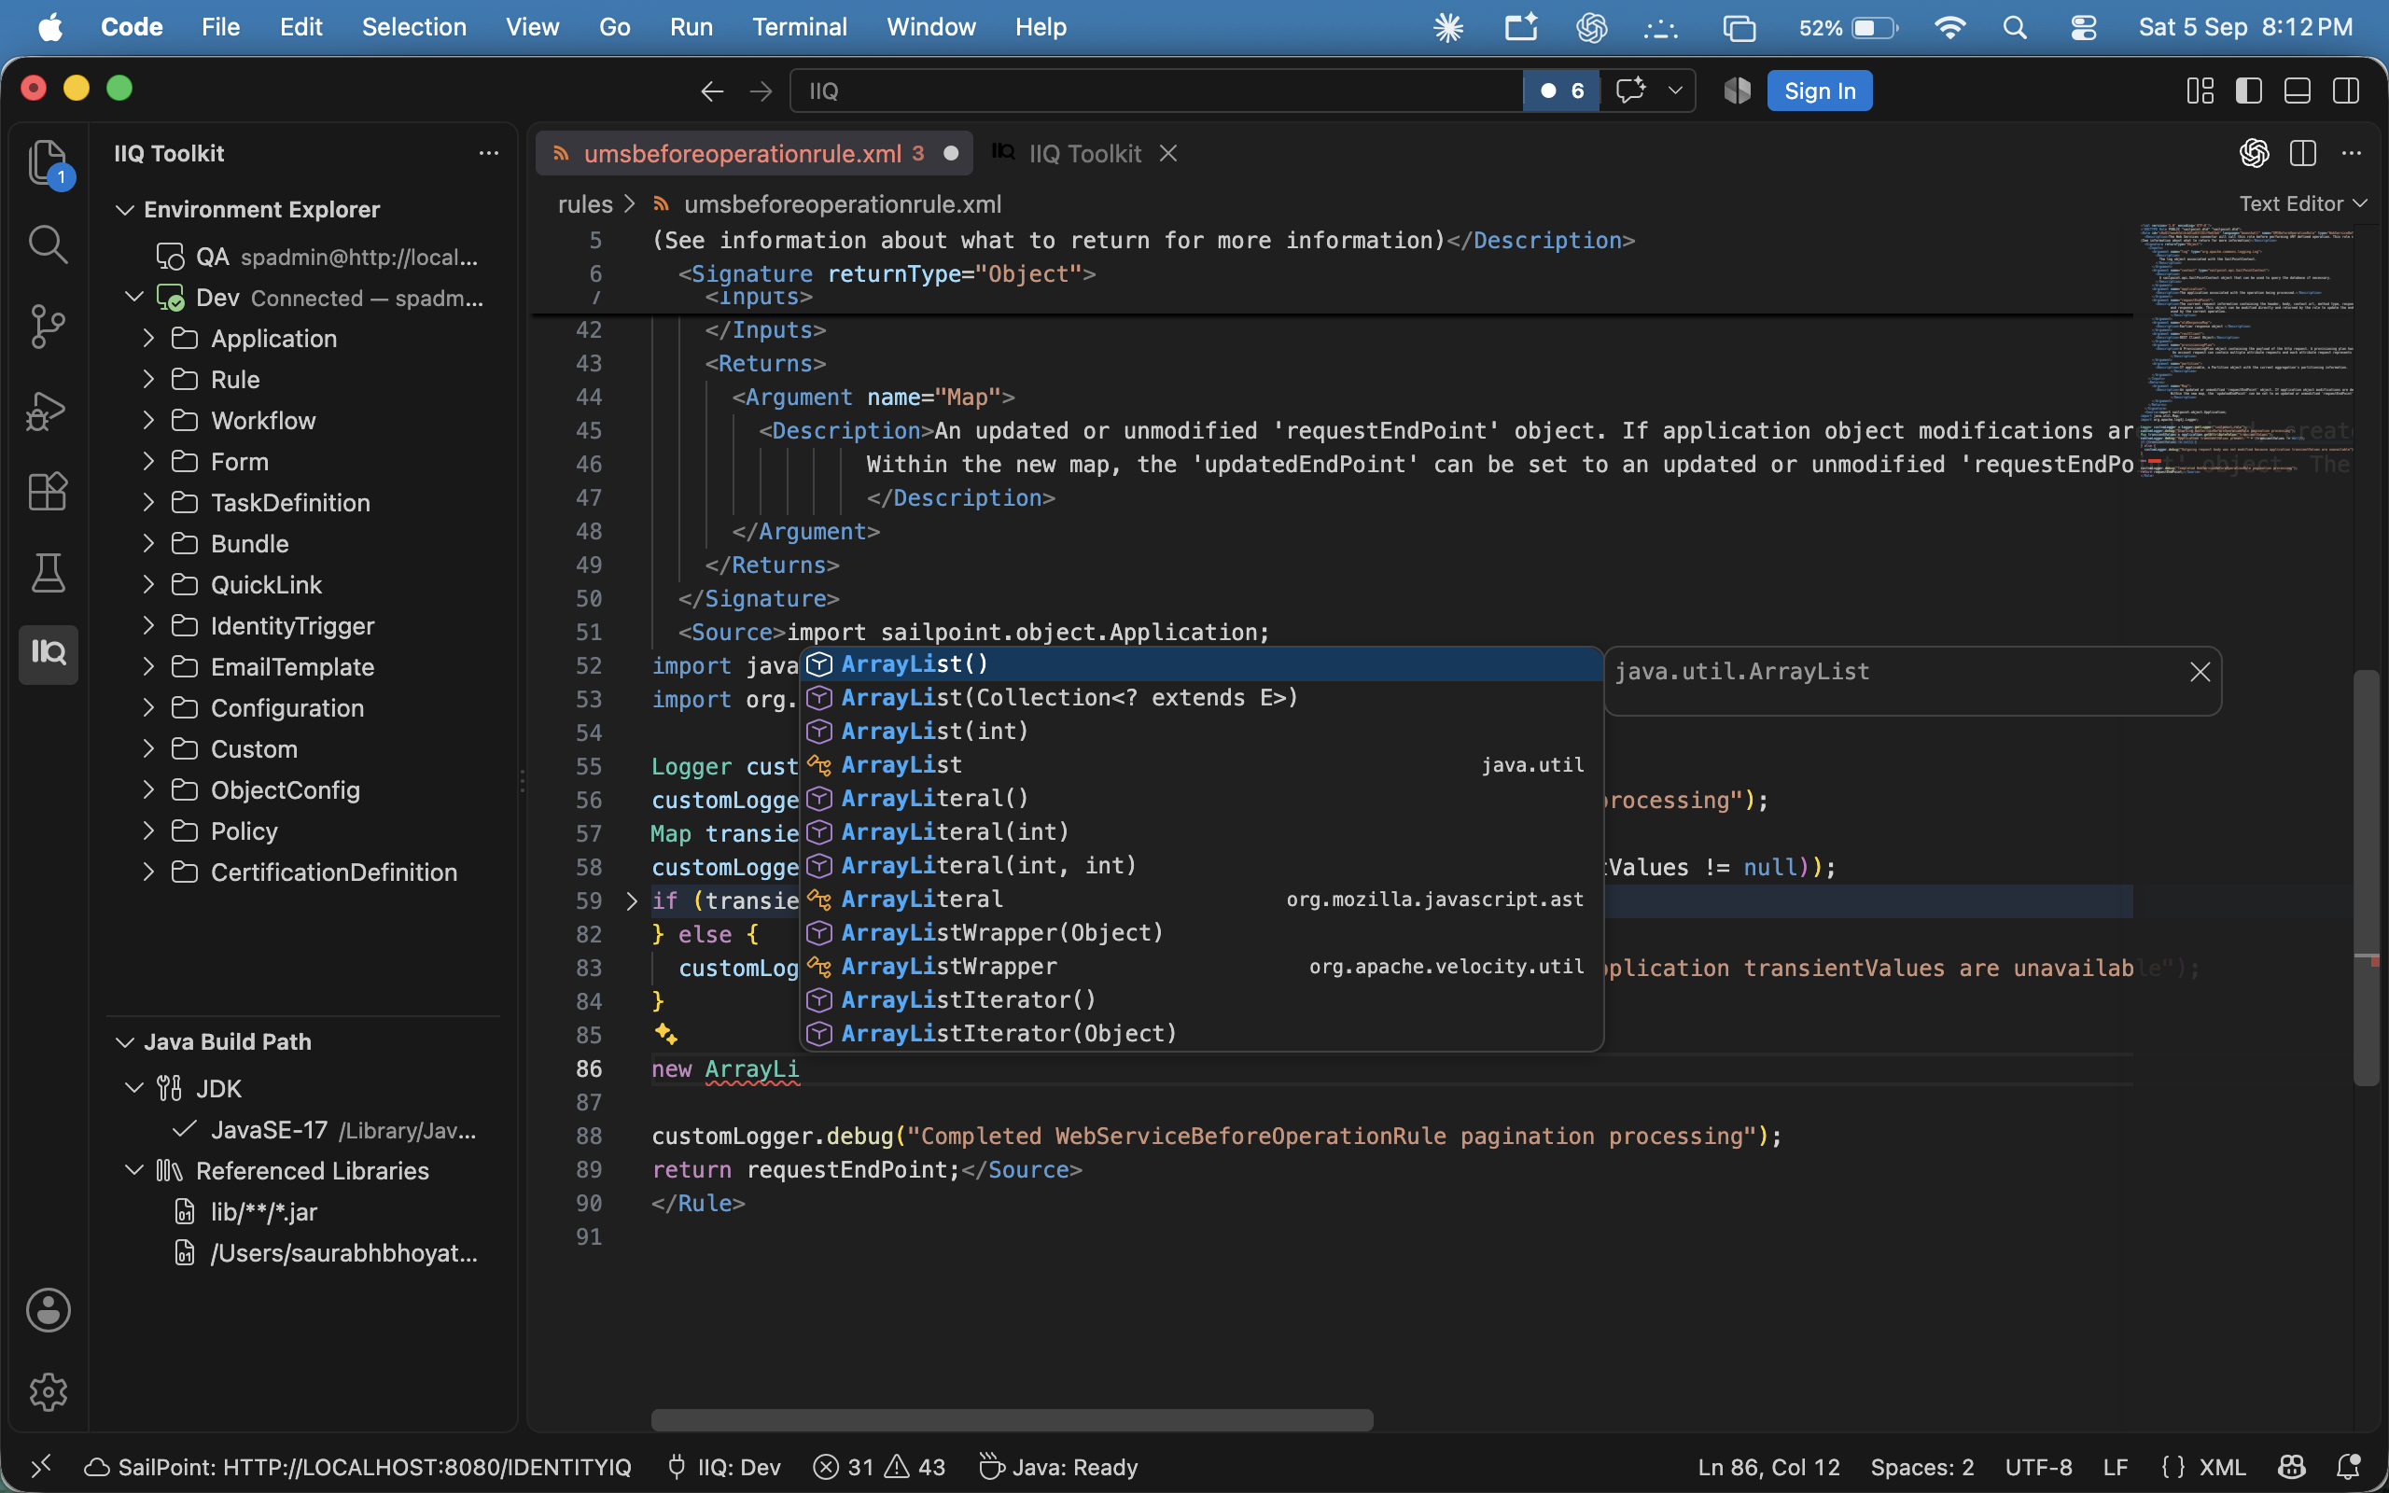Open the Selection menu

413,27
